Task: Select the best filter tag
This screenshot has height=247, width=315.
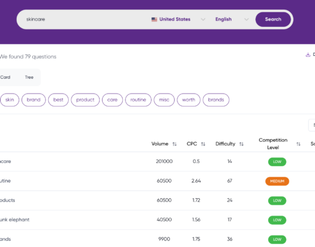Action: [x=59, y=99]
